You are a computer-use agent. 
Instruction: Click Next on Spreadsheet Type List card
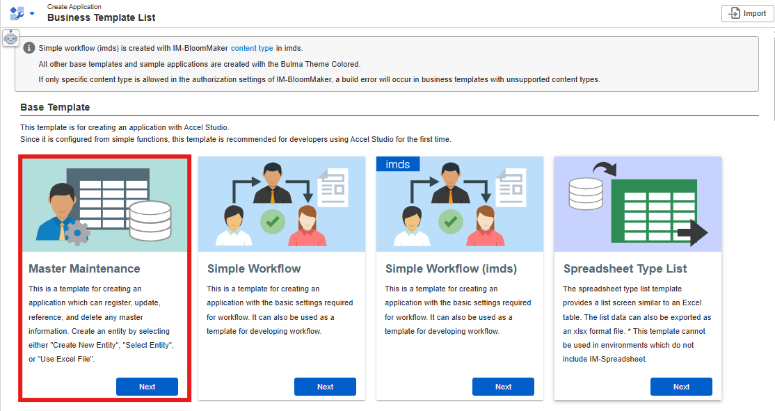(x=681, y=387)
